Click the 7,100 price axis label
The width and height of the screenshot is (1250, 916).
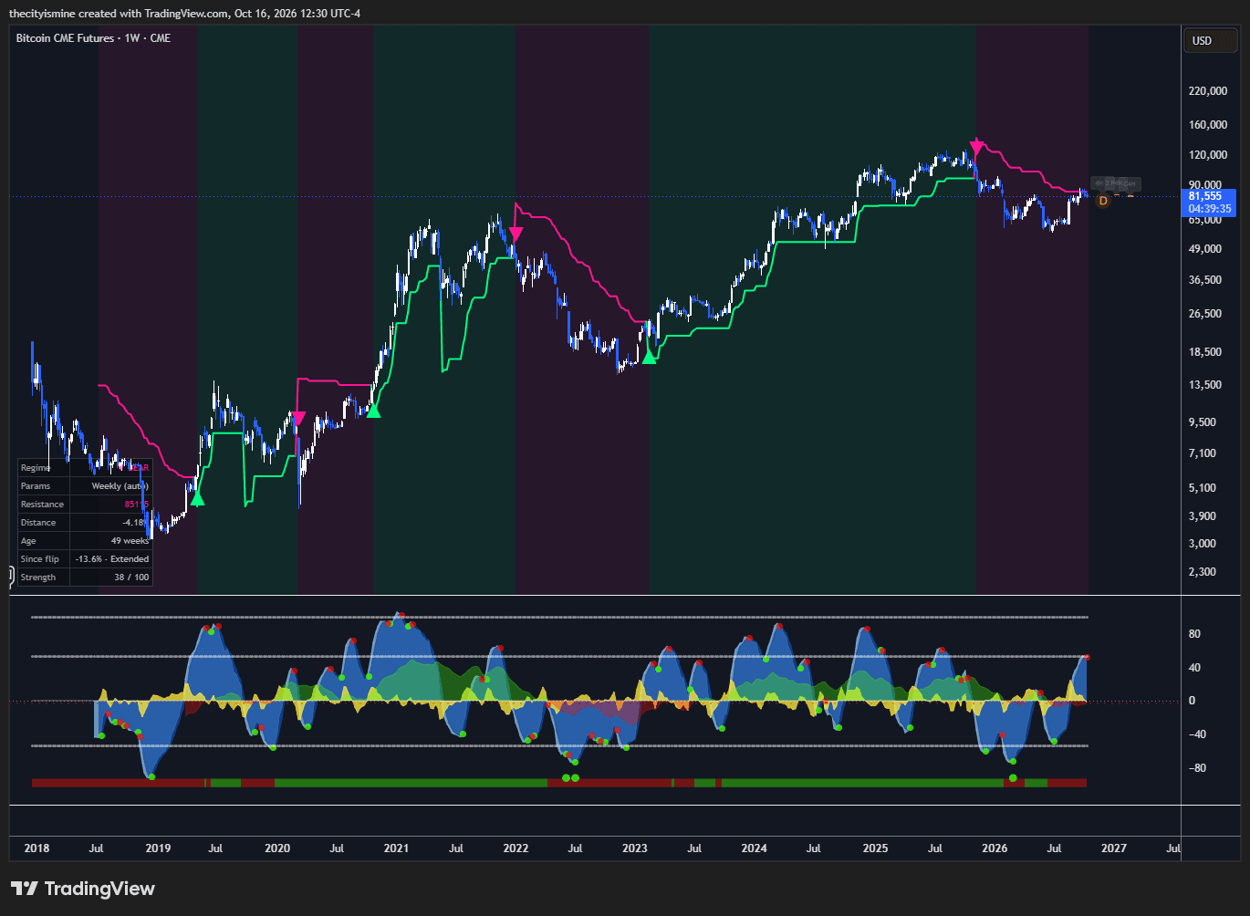pos(1203,453)
